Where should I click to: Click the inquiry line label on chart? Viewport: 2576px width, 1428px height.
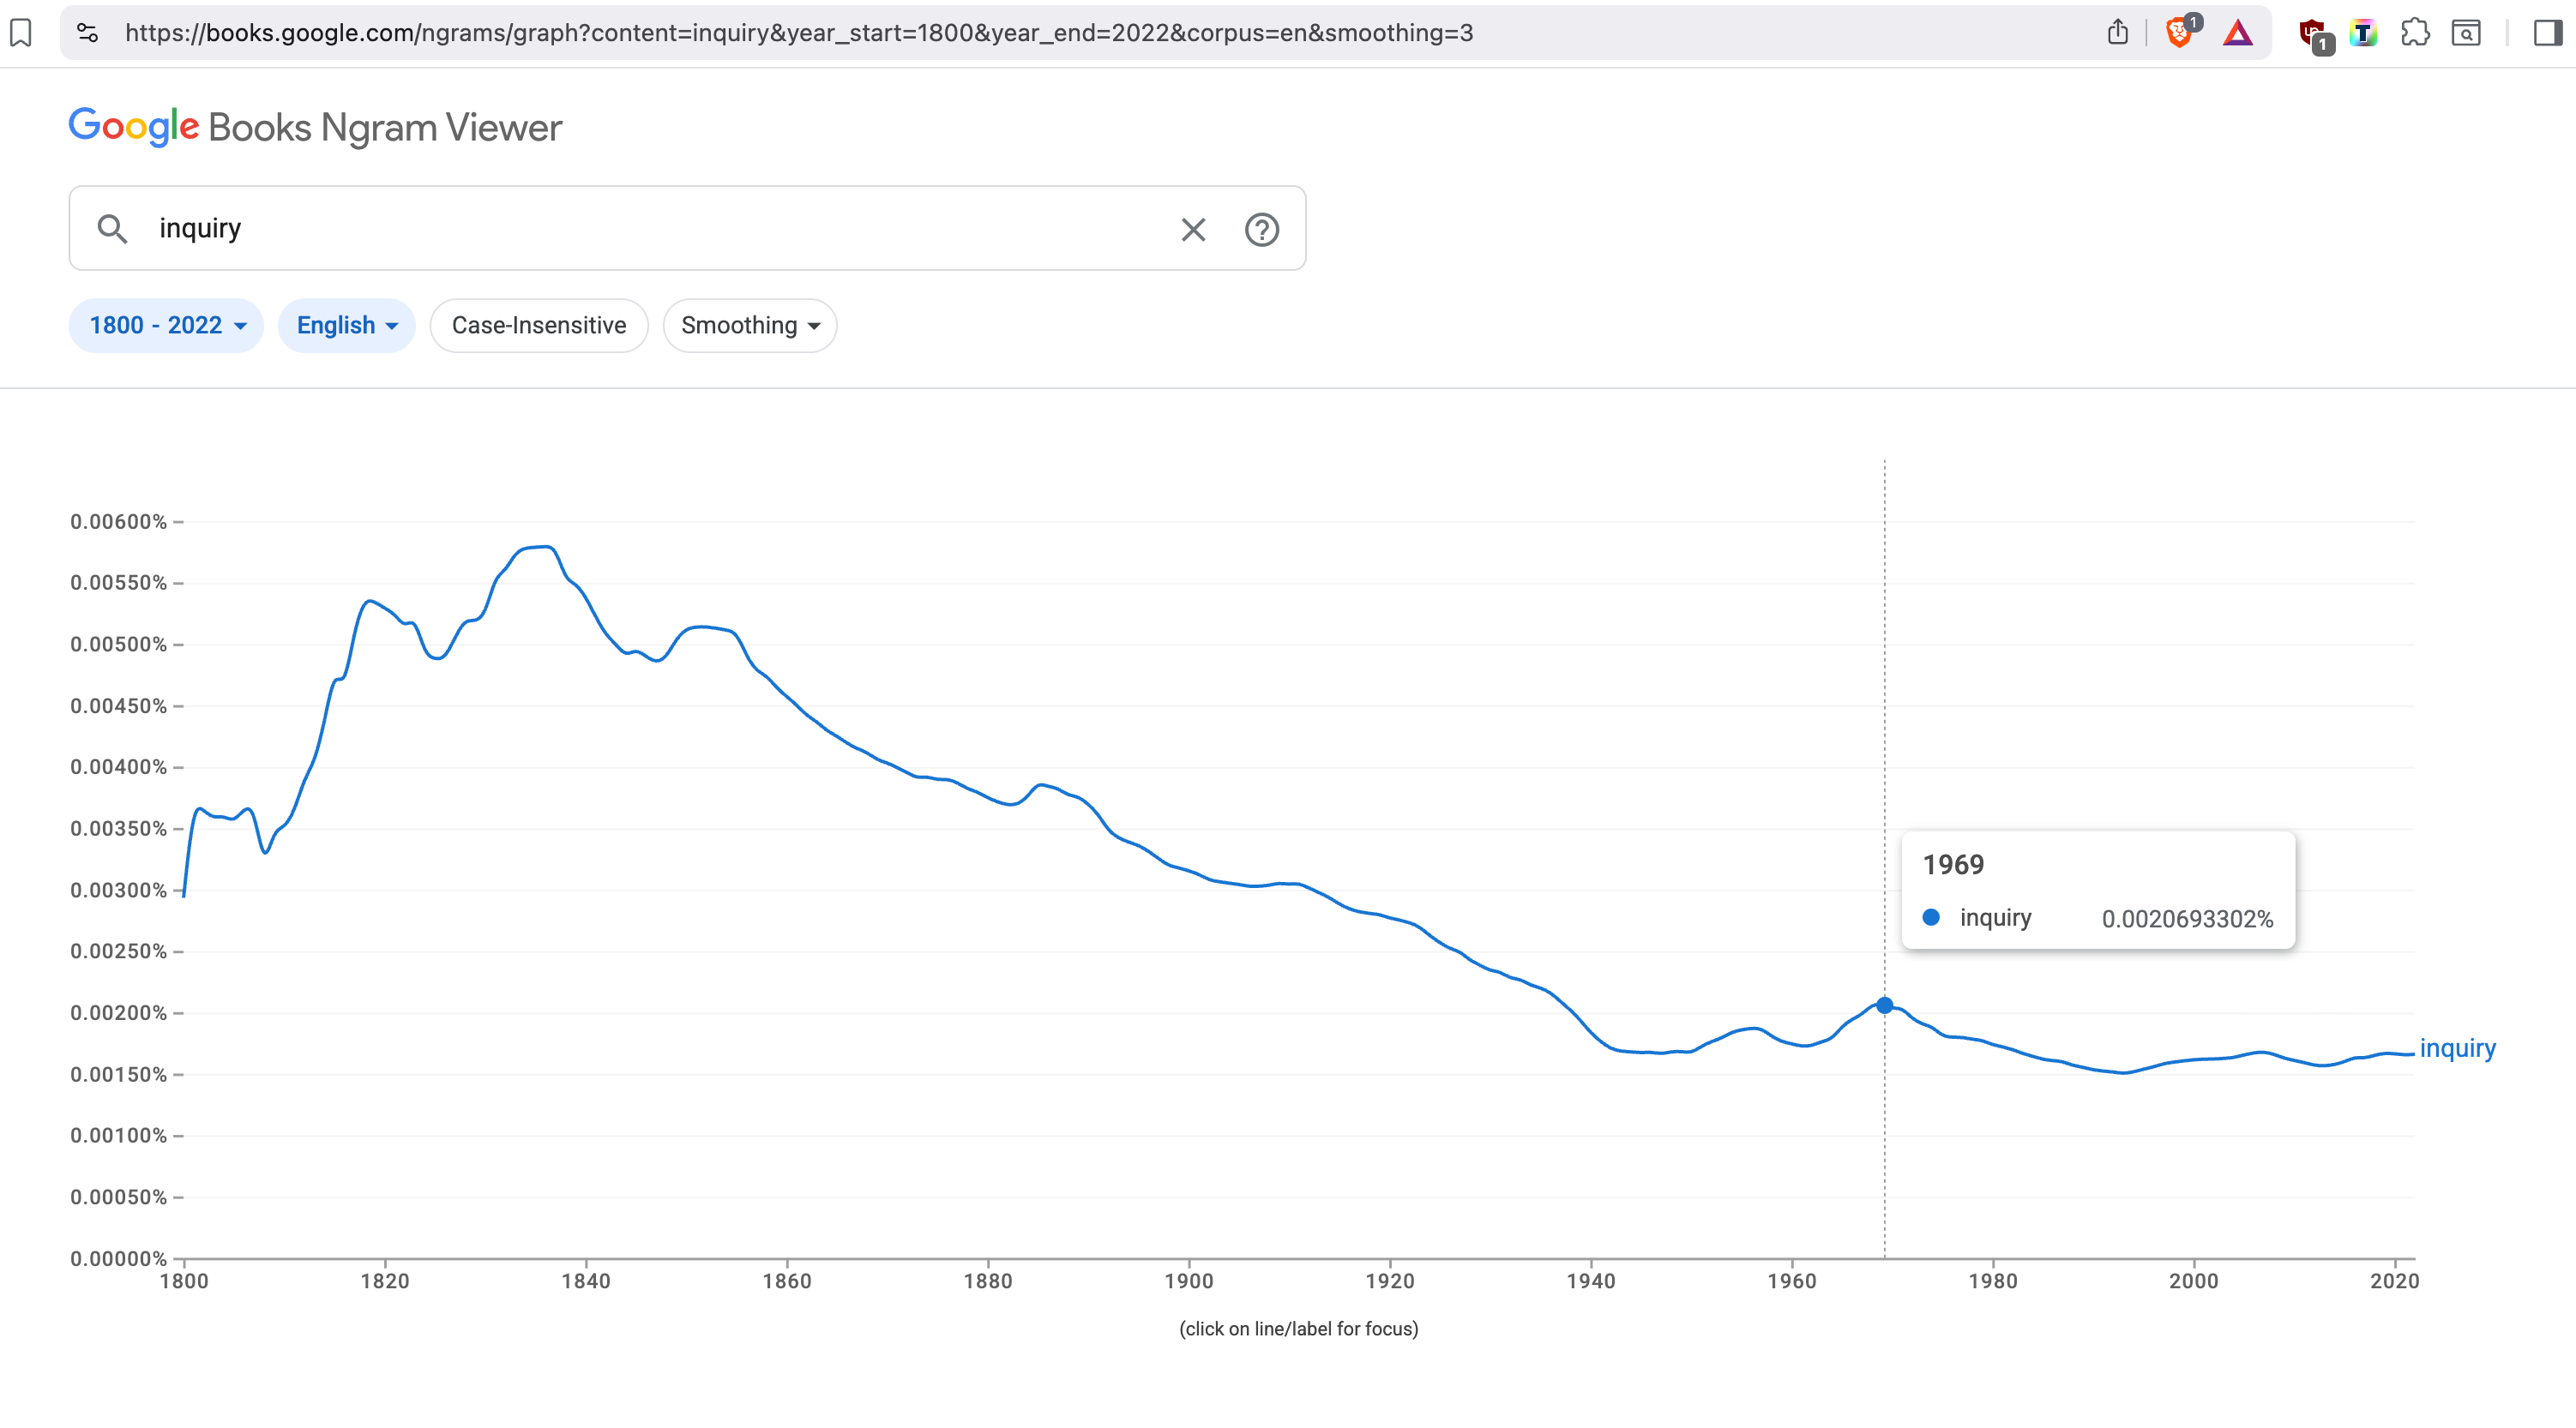pos(2457,1048)
